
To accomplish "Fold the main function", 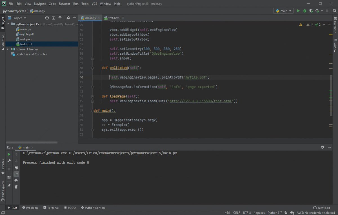I will pos(92,111).
